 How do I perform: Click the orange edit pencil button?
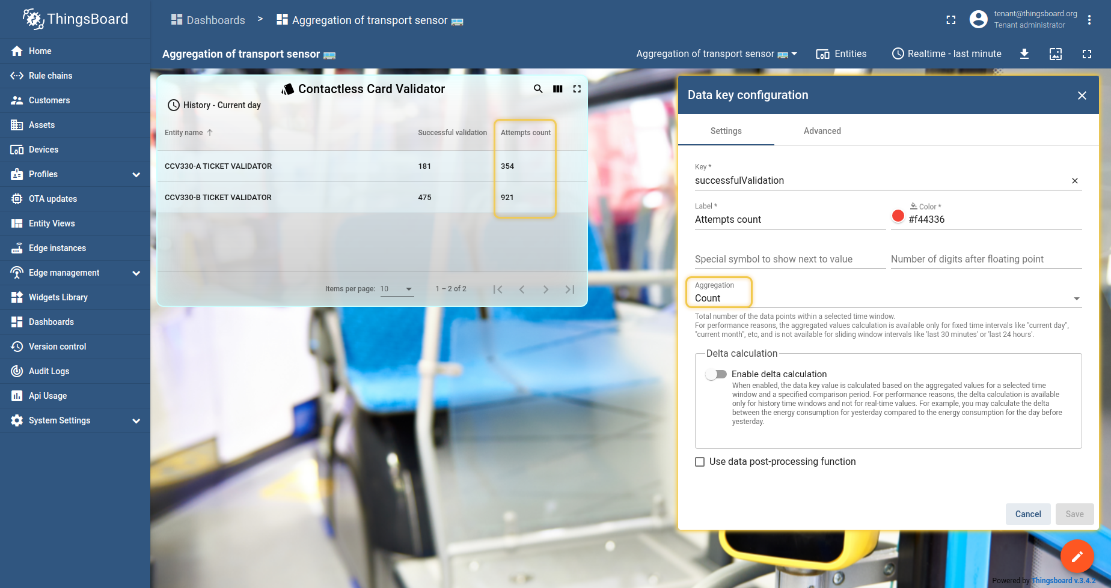(1077, 556)
